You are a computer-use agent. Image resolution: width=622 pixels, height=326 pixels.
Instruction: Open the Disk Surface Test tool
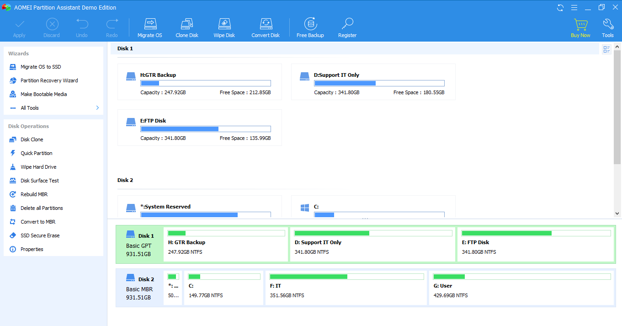tap(39, 180)
